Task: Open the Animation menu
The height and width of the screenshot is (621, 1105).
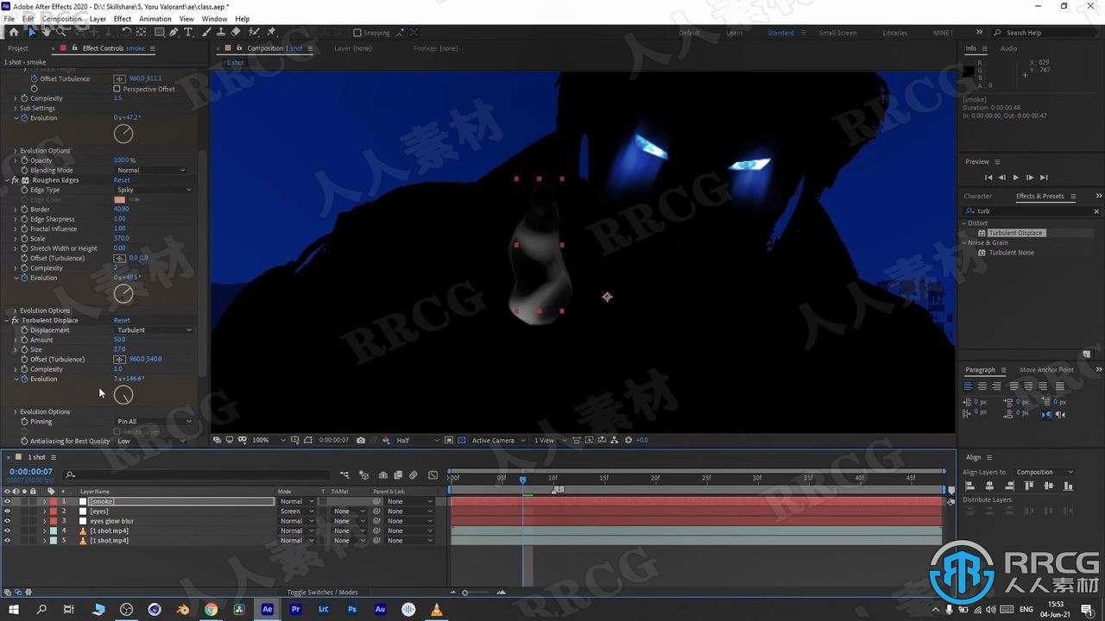Action: 155,19
